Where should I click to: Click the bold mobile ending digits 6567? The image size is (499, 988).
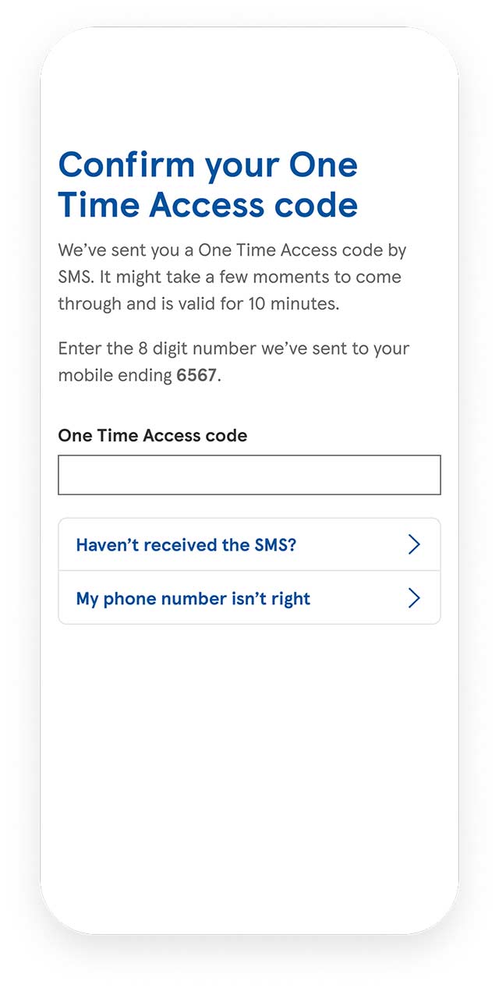point(196,375)
